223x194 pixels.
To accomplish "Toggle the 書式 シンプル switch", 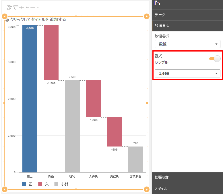I will click(215, 59).
